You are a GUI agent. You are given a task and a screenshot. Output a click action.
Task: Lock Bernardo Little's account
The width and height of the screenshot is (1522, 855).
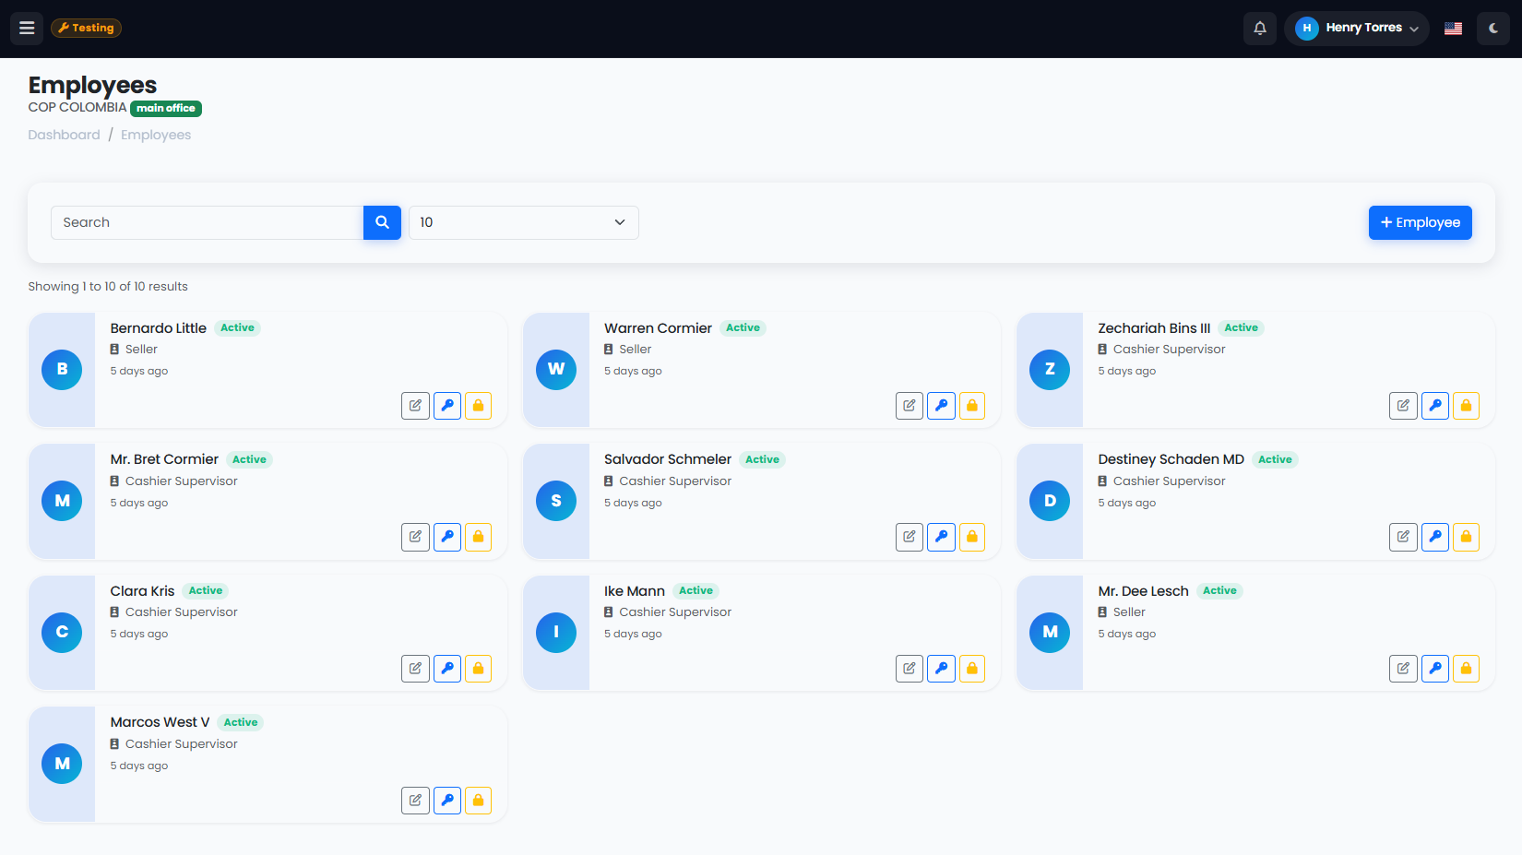point(478,406)
